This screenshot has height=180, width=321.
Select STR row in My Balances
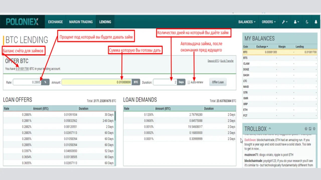click(x=280, y=92)
